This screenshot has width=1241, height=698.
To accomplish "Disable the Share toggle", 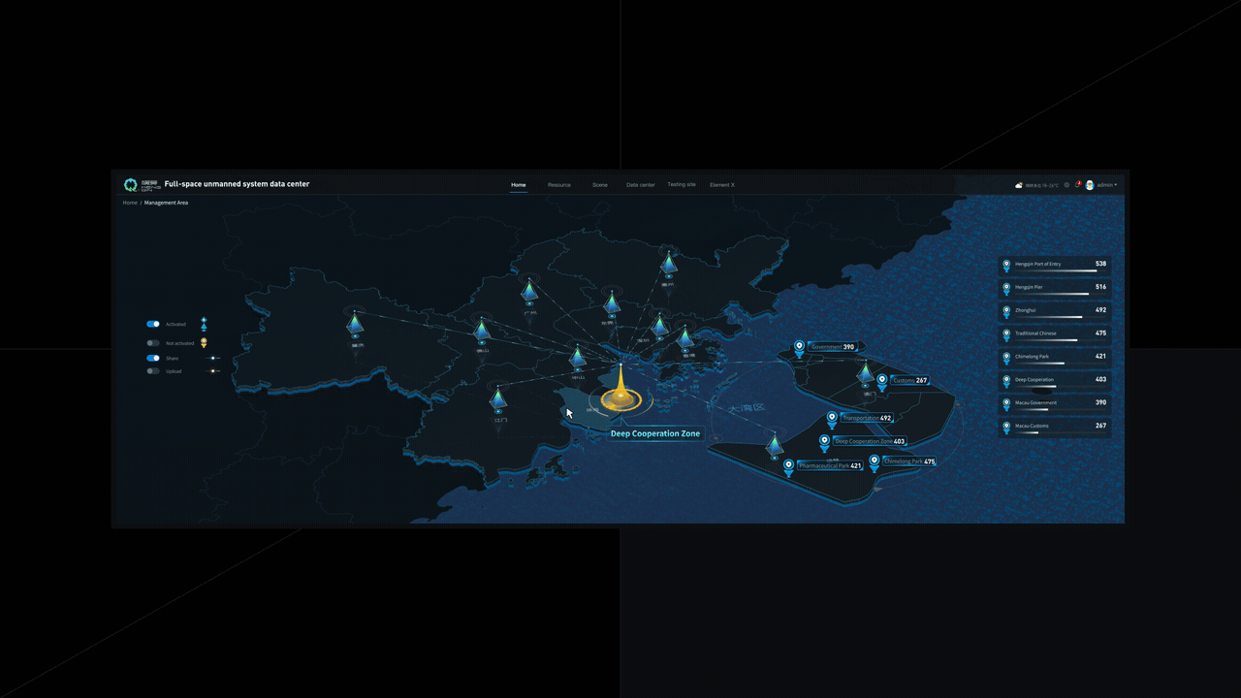I will (153, 358).
